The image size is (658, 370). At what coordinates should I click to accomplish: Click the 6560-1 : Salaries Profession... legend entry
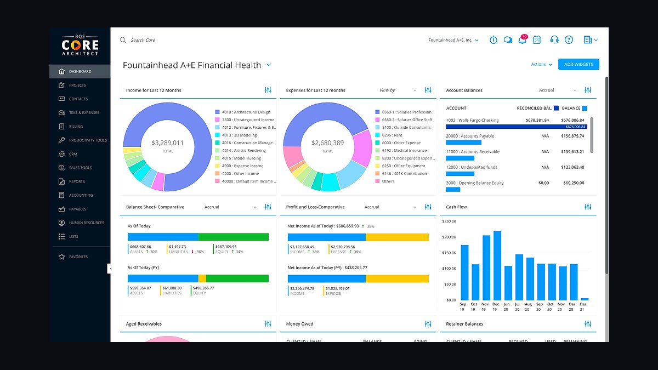click(405, 112)
